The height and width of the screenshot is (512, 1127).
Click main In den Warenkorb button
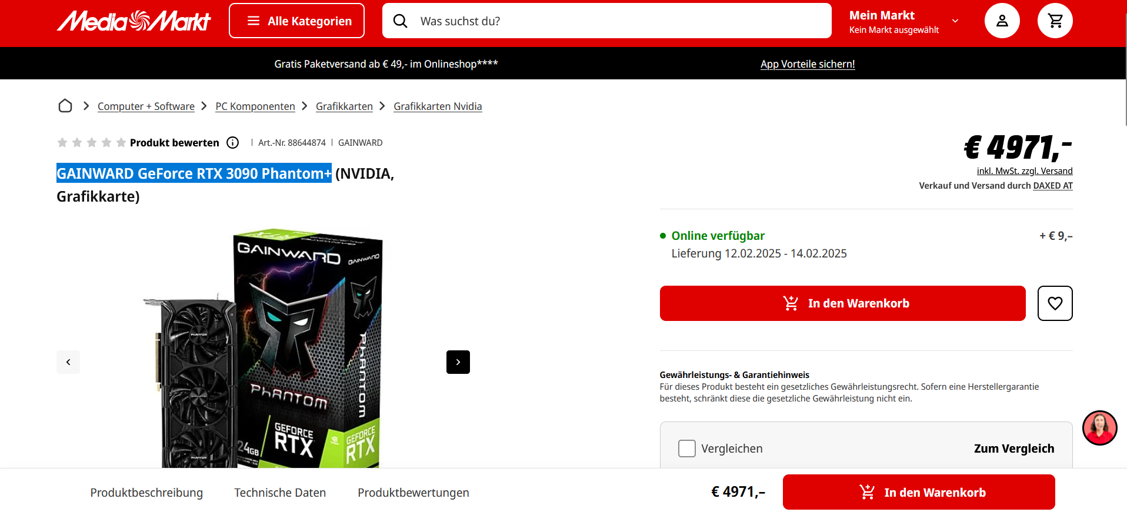coord(842,303)
